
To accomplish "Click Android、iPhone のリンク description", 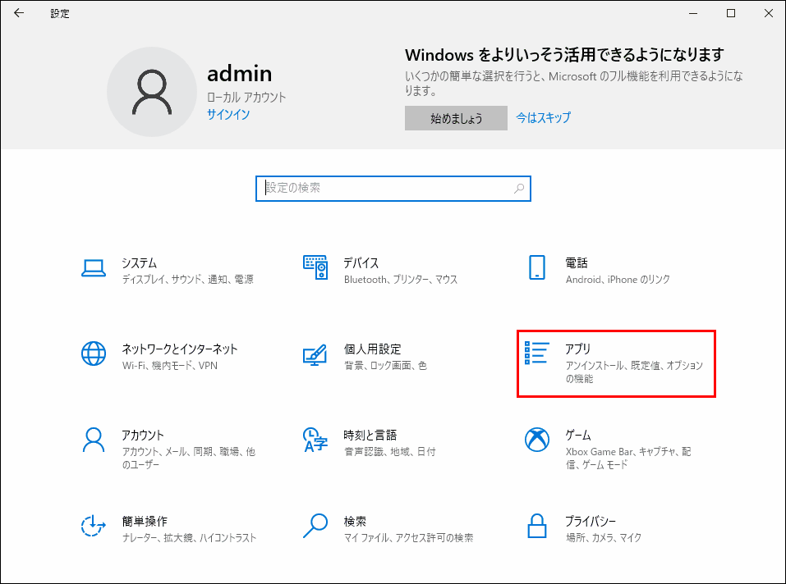I will [x=618, y=279].
